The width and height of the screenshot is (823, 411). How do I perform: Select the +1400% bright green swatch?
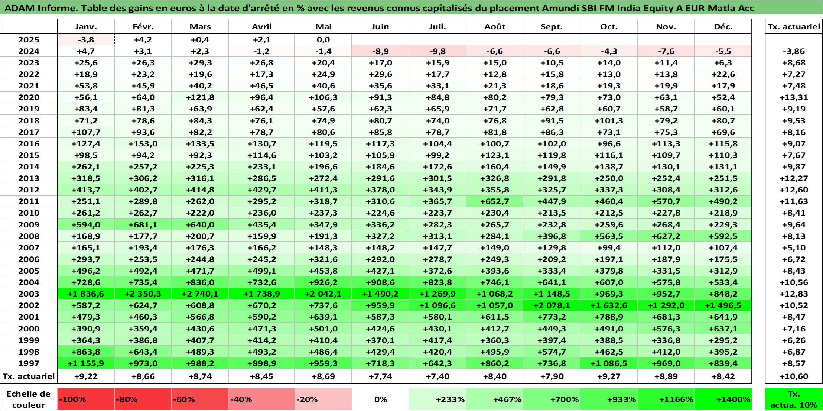pos(723,399)
